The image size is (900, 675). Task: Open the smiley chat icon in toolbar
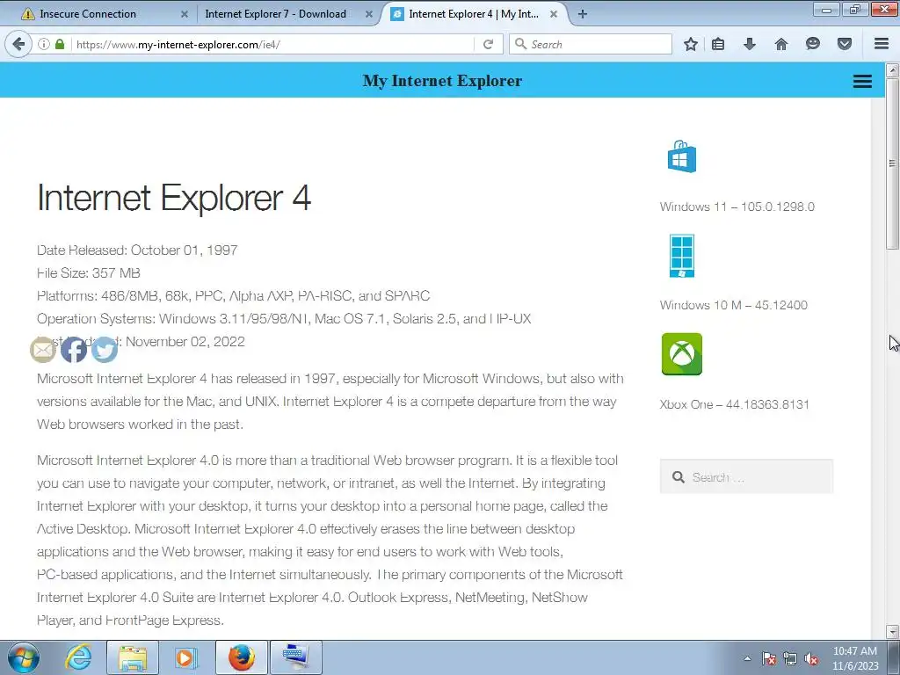coord(813,44)
